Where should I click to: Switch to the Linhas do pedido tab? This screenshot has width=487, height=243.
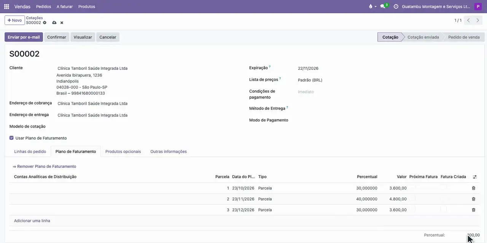pos(30,151)
